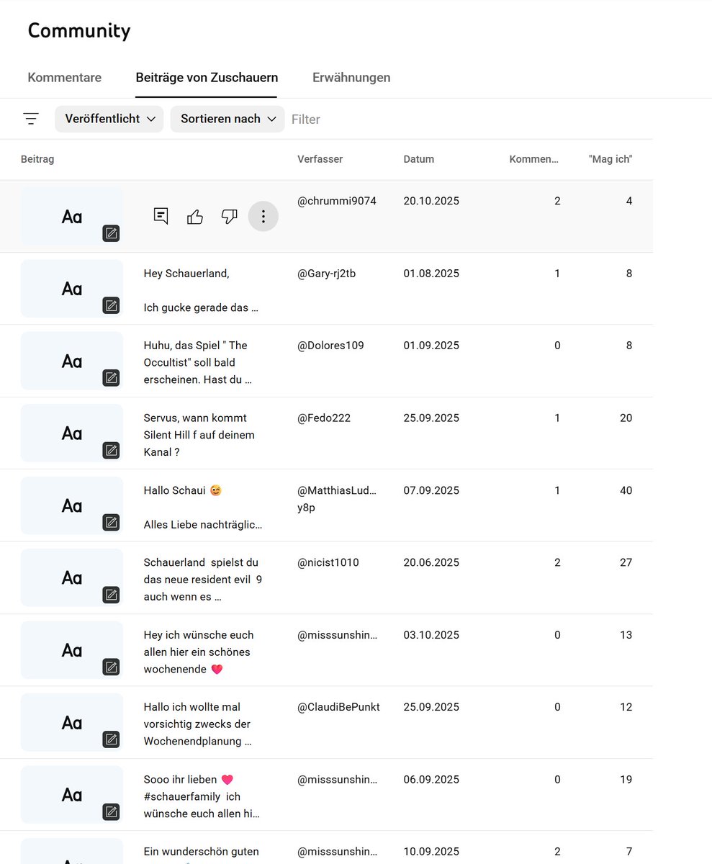712x864 pixels.
Task: Click author @chrummi9074
Action: coord(337,201)
